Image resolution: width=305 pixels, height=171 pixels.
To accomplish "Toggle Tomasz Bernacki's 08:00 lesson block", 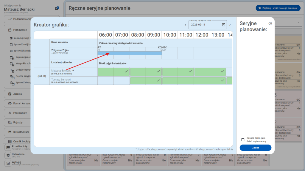I will coord(146,80).
